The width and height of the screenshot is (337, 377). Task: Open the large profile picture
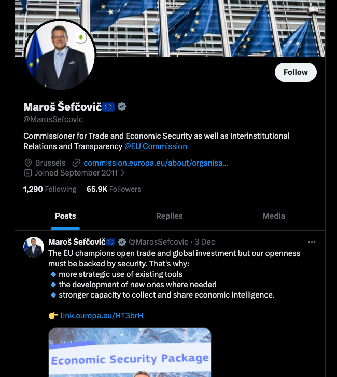point(60,56)
